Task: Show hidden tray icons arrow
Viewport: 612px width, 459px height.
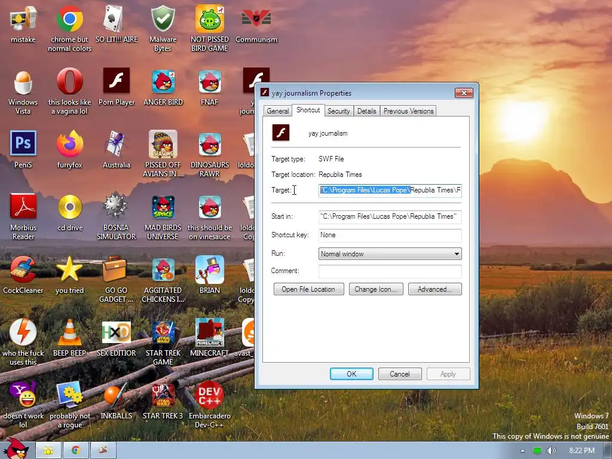Action: tap(522, 451)
